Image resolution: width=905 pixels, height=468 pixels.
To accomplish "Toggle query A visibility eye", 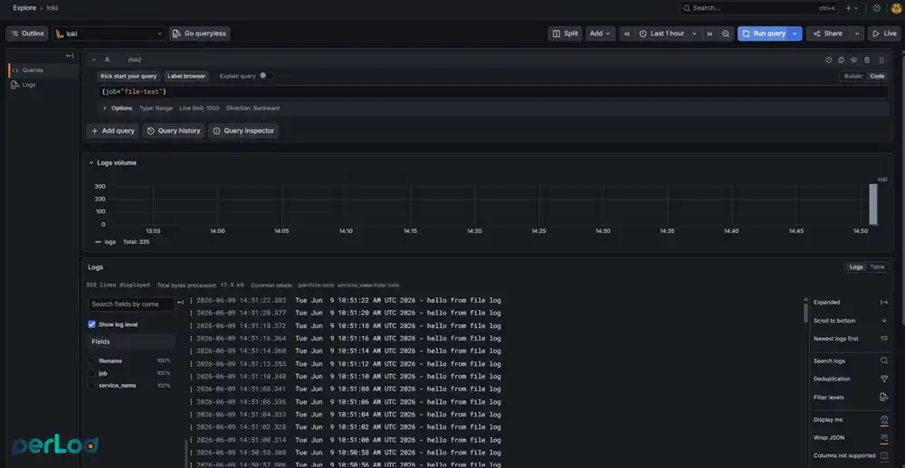I will (854, 60).
